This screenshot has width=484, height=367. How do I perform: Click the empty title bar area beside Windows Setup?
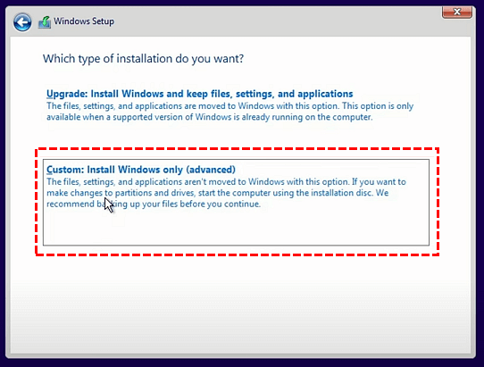(x=278, y=21)
